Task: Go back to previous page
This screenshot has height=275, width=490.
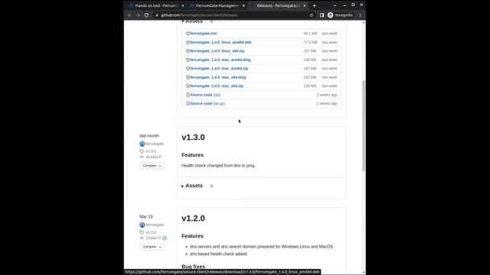Action: (129, 15)
